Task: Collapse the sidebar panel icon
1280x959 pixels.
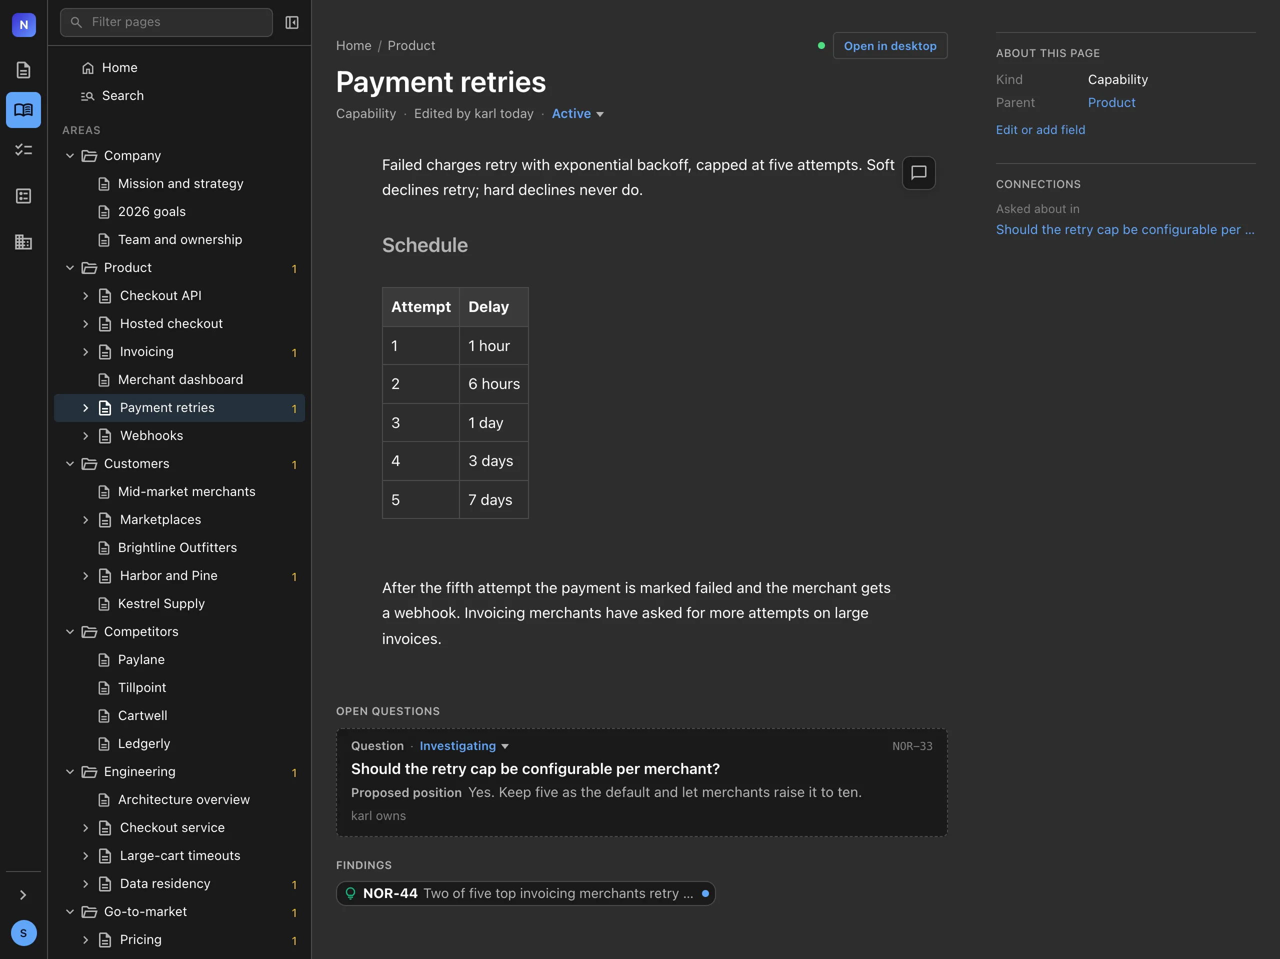Action: (x=291, y=22)
